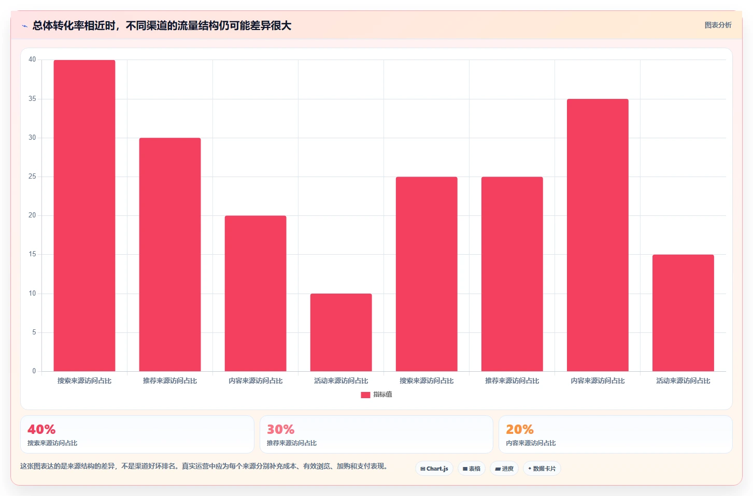Image resolution: width=753 pixels, height=496 pixels.
Task: Click the y-axis tick label 25
Action: (32, 177)
